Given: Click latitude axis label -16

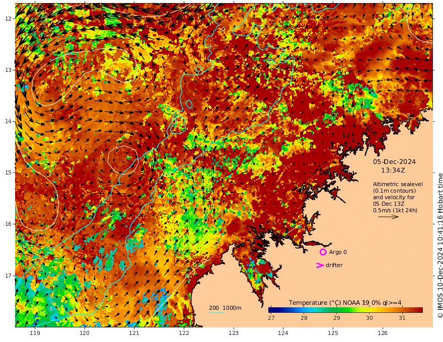Looking at the screenshot, I should pyautogui.click(x=8, y=224).
